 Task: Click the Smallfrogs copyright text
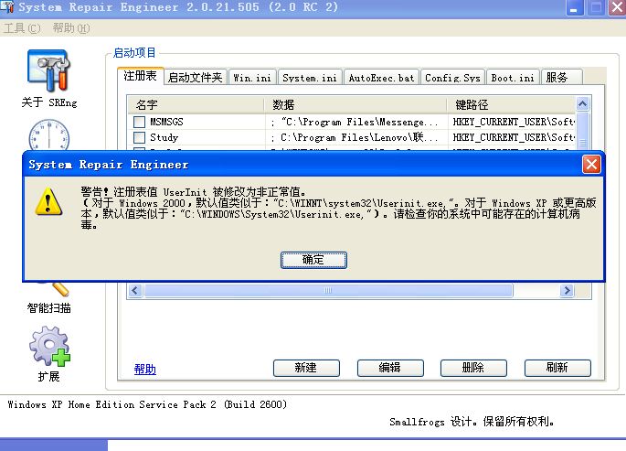click(x=472, y=422)
